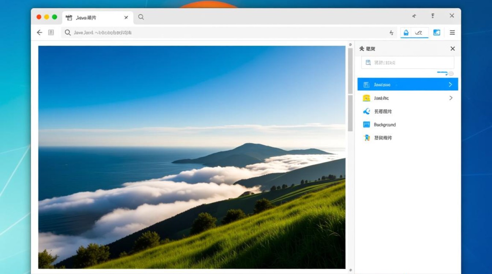Select the blue lock icon in the toolbar
The image size is (492, 274).
pos(406,33)
